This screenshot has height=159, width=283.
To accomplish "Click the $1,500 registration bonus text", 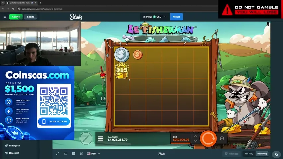I will 19,89.
